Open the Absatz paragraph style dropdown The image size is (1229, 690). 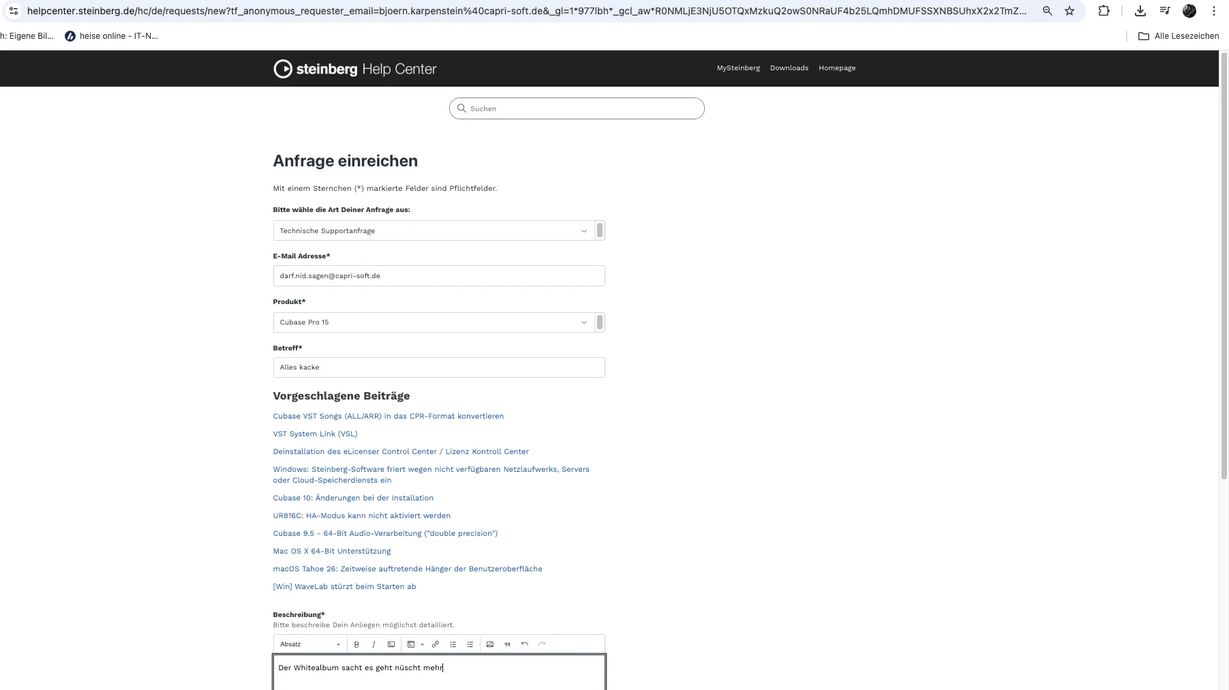[310, 644]
